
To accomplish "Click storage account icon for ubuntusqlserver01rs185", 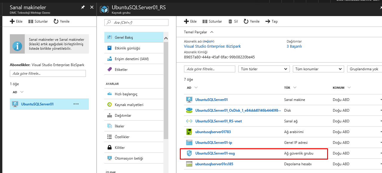I will point(189,164).
